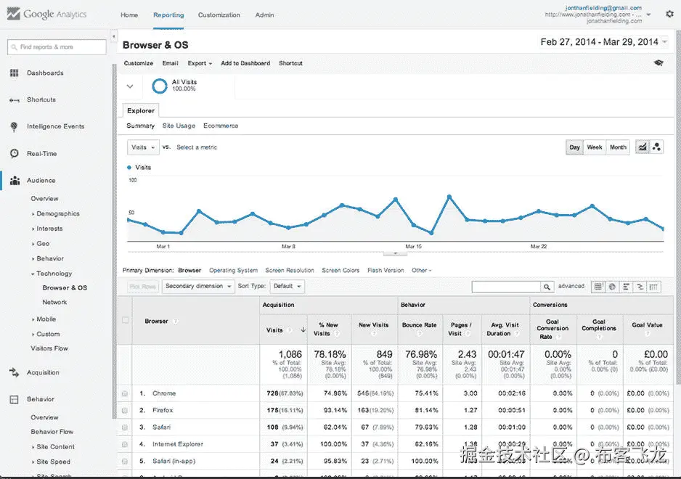
Task: Open the Site Usage tab
Action: 179,126
